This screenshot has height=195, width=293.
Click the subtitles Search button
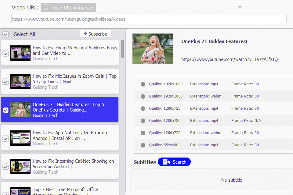point(174,162)
